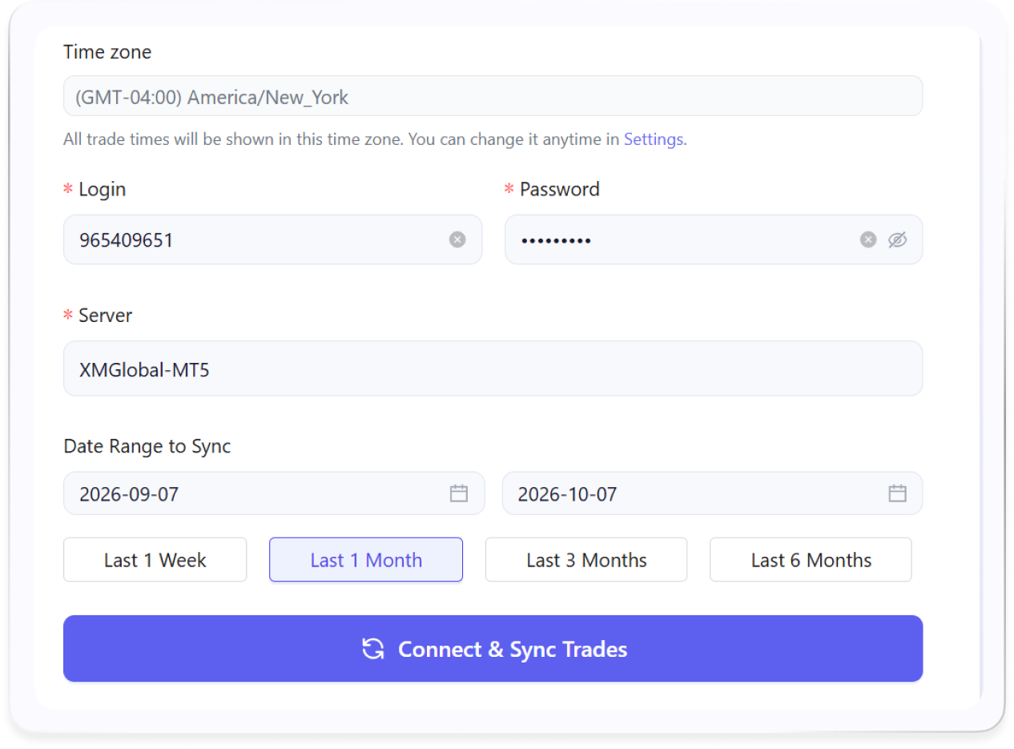The width and height of the screenshot is (1014, 749).
Task: Click Connect & Sync Trades button
Action: pyautogui.click(x=493, y=649)
